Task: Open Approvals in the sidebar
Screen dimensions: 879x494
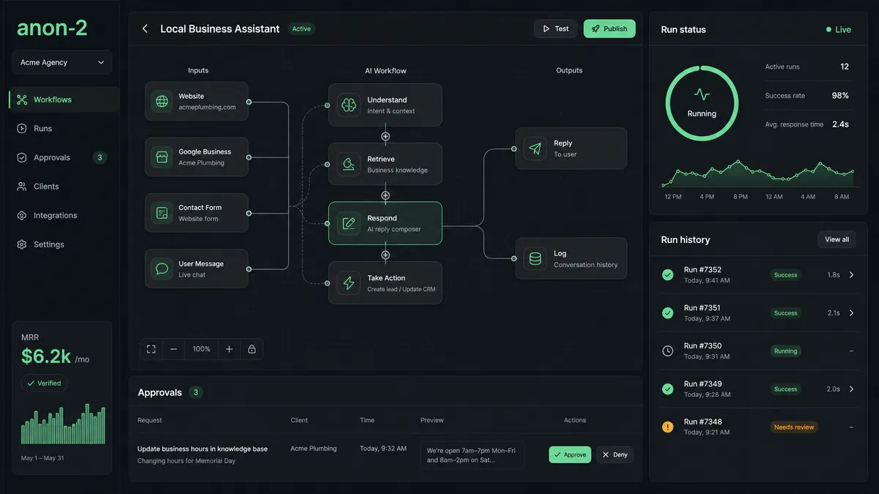Action: (x=64, y=157)
